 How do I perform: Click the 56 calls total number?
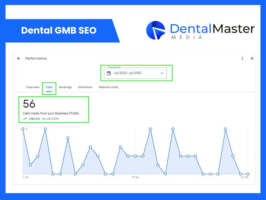point(29,104)
